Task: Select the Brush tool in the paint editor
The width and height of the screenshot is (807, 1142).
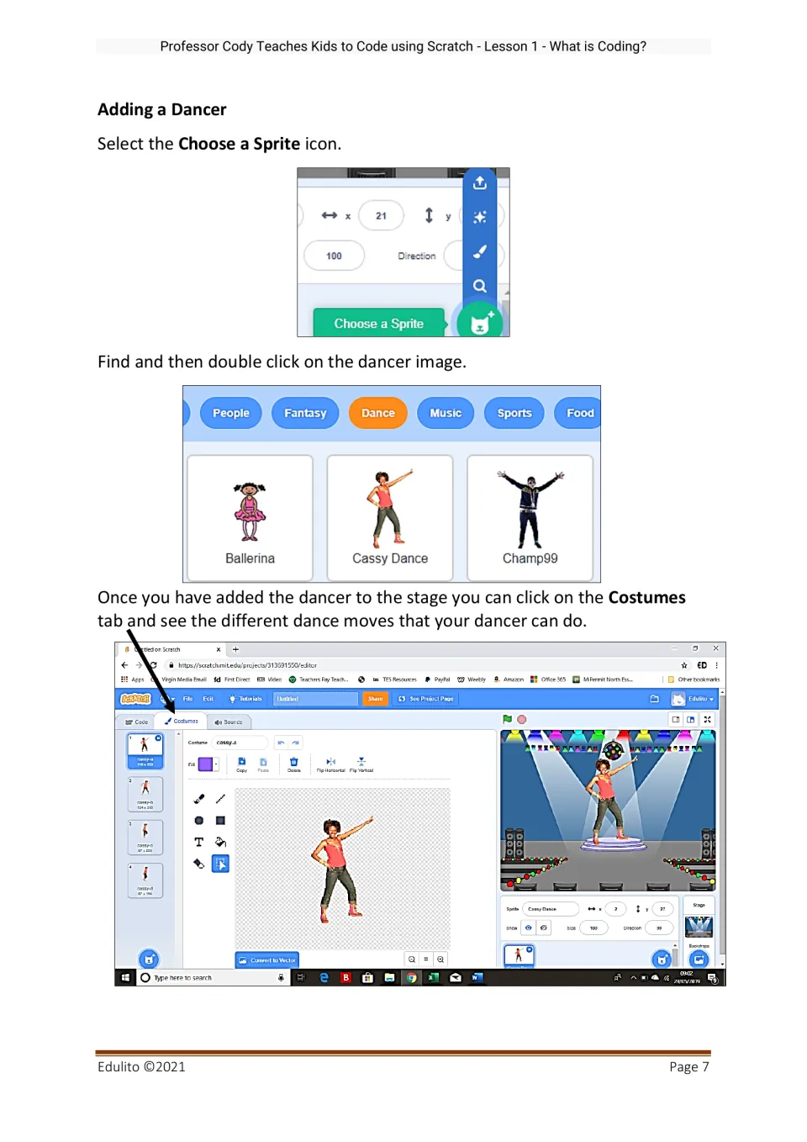Action: coord(199,799)
